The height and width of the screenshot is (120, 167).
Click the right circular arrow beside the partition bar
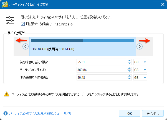pyautogui.click(x=140, y=46)
